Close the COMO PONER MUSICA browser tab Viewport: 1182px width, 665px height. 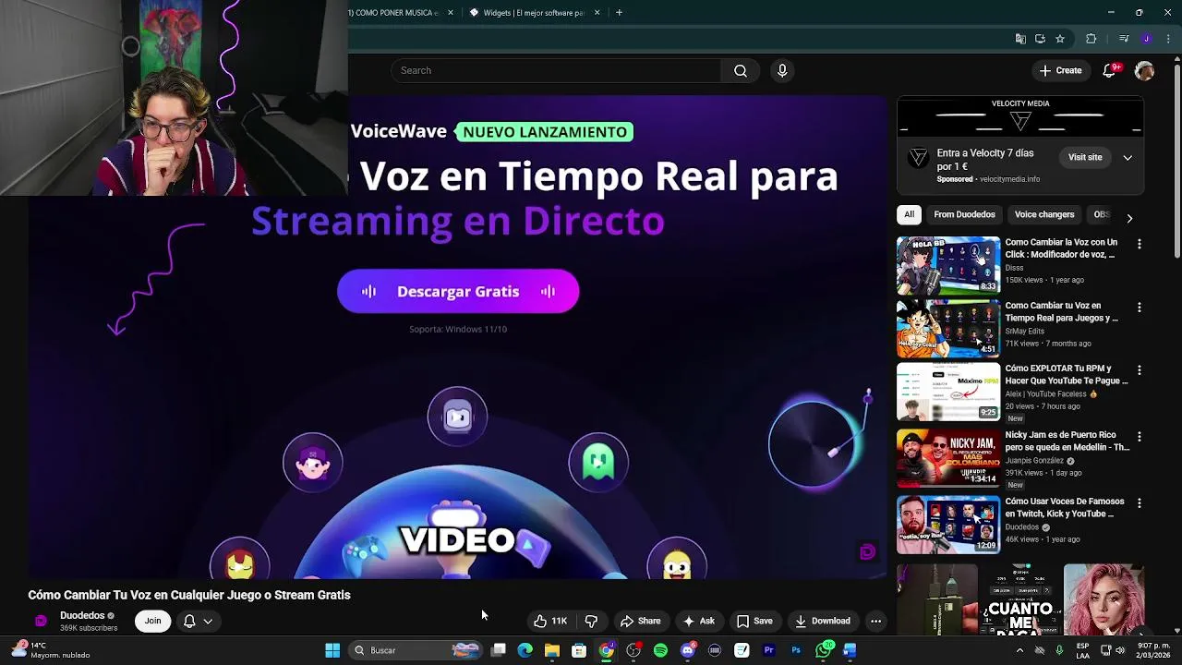[451, 13]
